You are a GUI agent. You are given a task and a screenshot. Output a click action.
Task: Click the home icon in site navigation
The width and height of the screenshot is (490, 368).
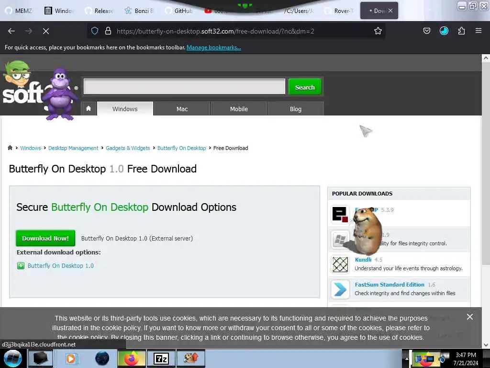[x=89, y=109]
